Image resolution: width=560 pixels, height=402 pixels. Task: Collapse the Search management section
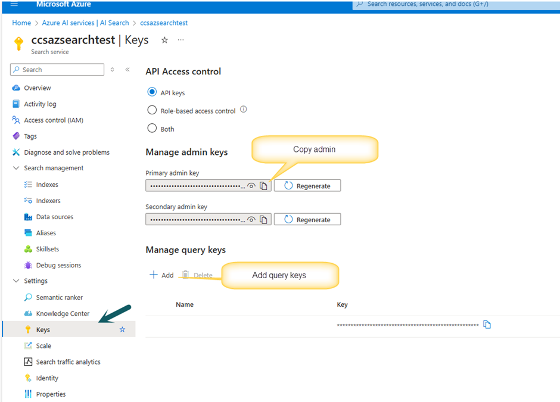[x=16, y=168]
